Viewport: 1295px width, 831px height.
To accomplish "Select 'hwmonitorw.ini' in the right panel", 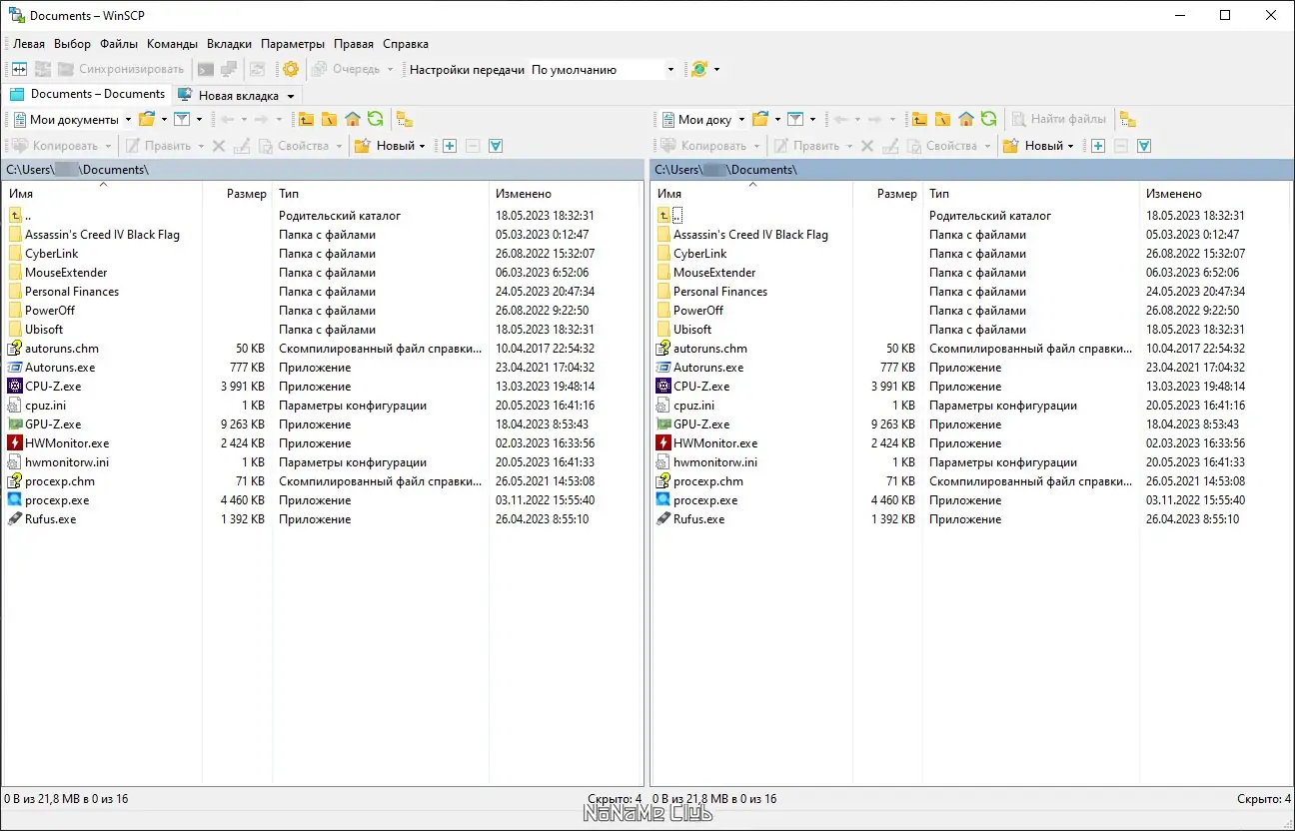I will (715, 462).
